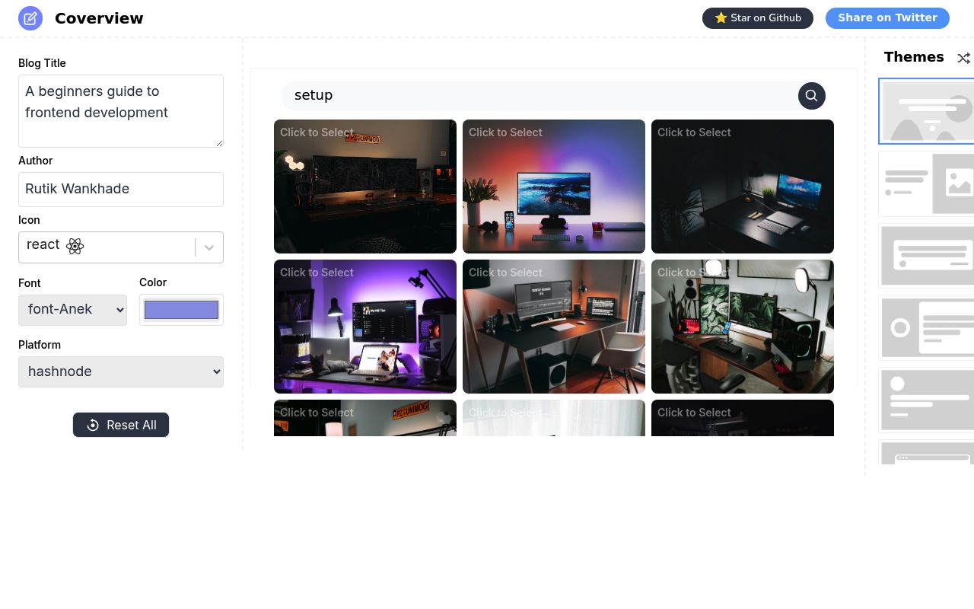The height and width of the screenshot is (609, 974).
Task: Click the reset arrow icon in Reset All
Action: (92, 425)
